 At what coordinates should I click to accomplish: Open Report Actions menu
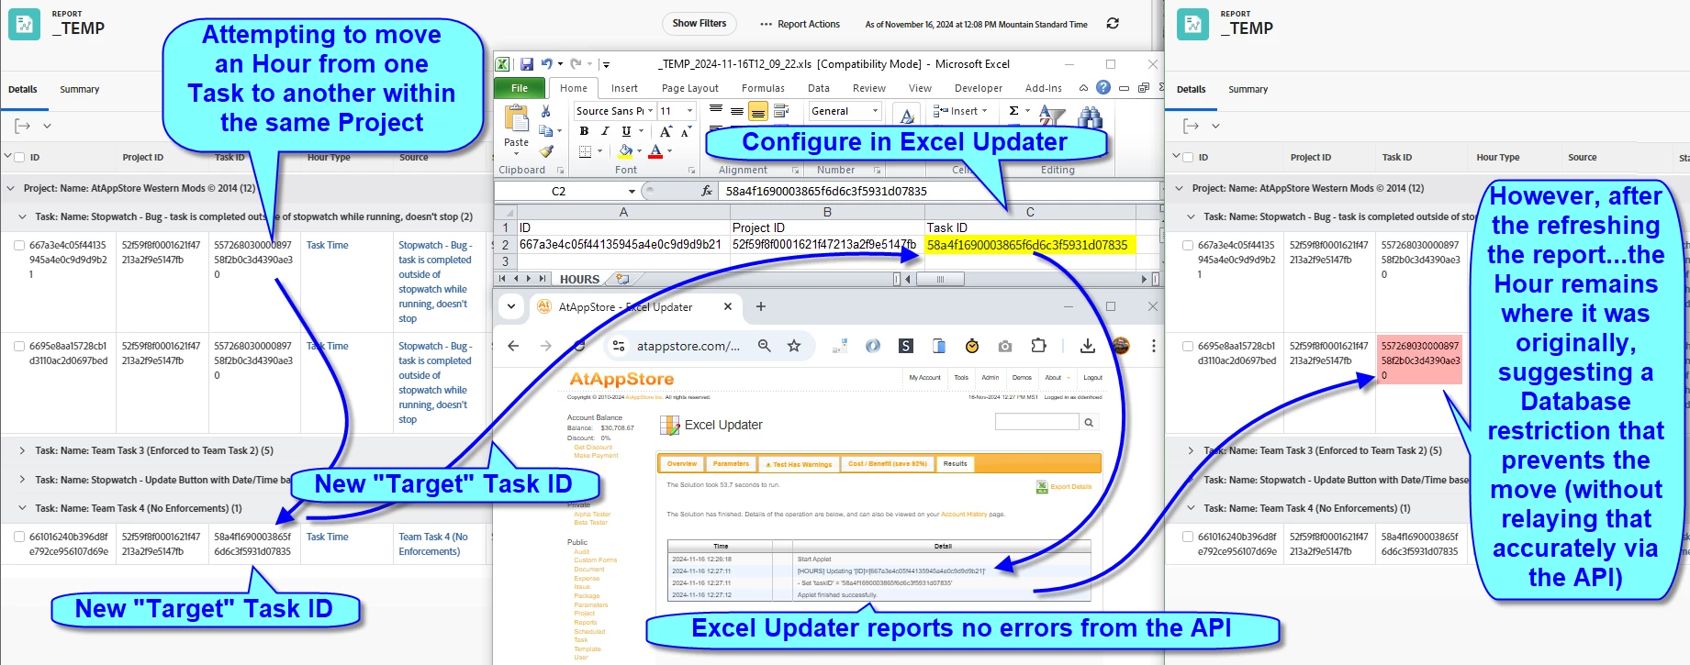800,24
